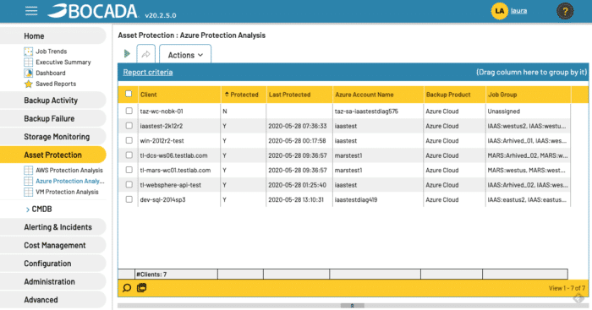Click the AWS Protection Analysis report icon

pos(28,170)
